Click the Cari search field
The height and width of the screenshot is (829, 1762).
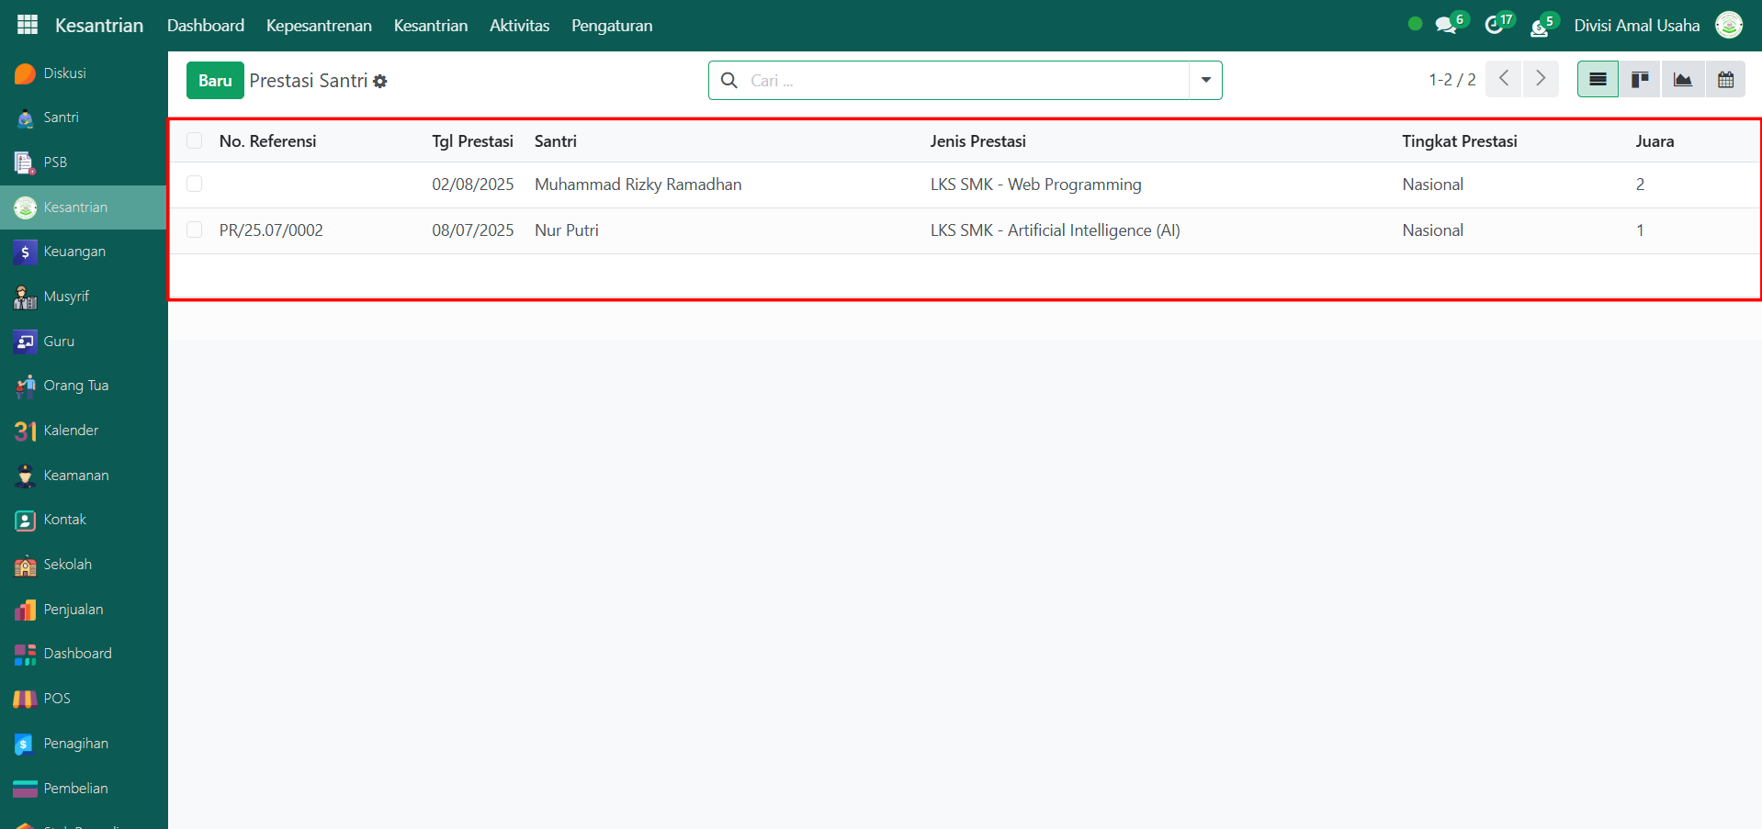(x=965, y=81)
